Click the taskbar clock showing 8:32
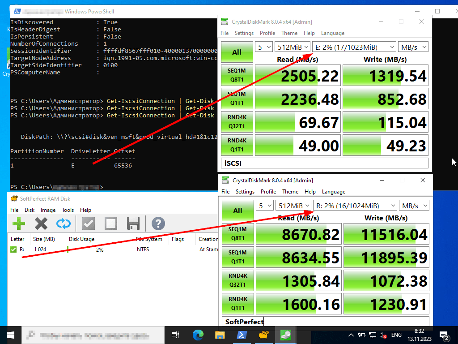Image resolution: width=458 pixels, height=344 pixels. [420, 335]
